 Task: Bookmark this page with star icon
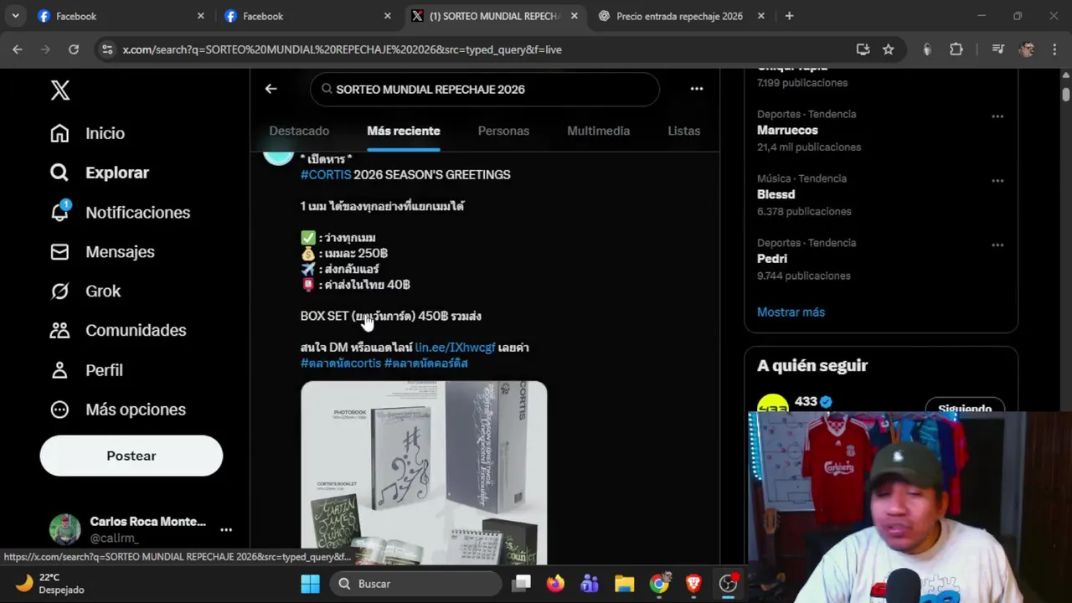point(888,49)
